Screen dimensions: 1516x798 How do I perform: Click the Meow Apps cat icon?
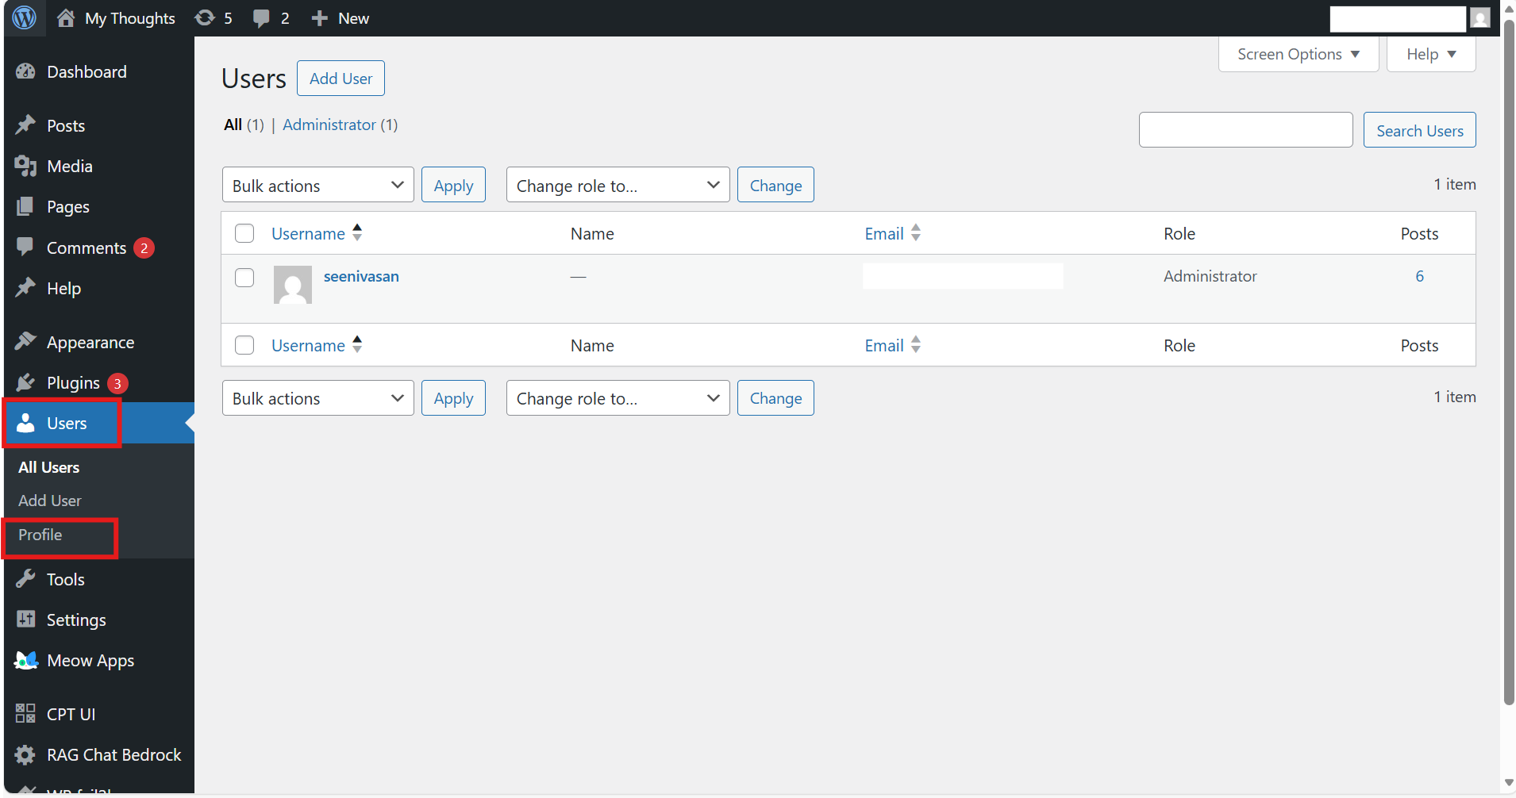pos(25,660)
